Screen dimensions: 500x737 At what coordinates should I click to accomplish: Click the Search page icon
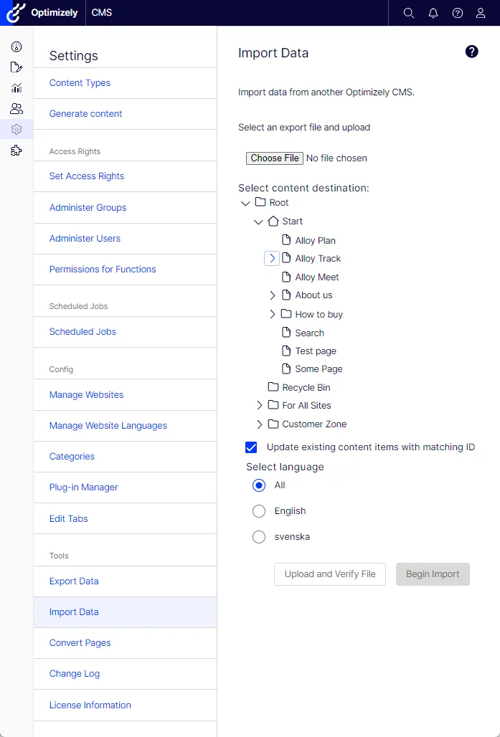tap(286, 333)
